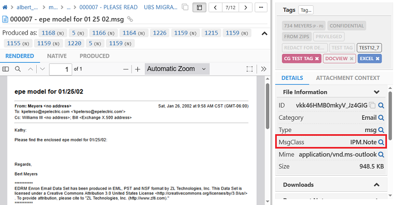Click the chain link icon after filename
Screen dimensions: 396x205
[130, 19]
